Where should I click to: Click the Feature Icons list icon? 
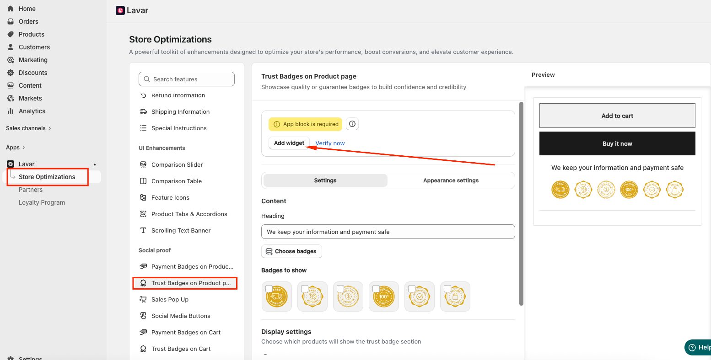143,197
